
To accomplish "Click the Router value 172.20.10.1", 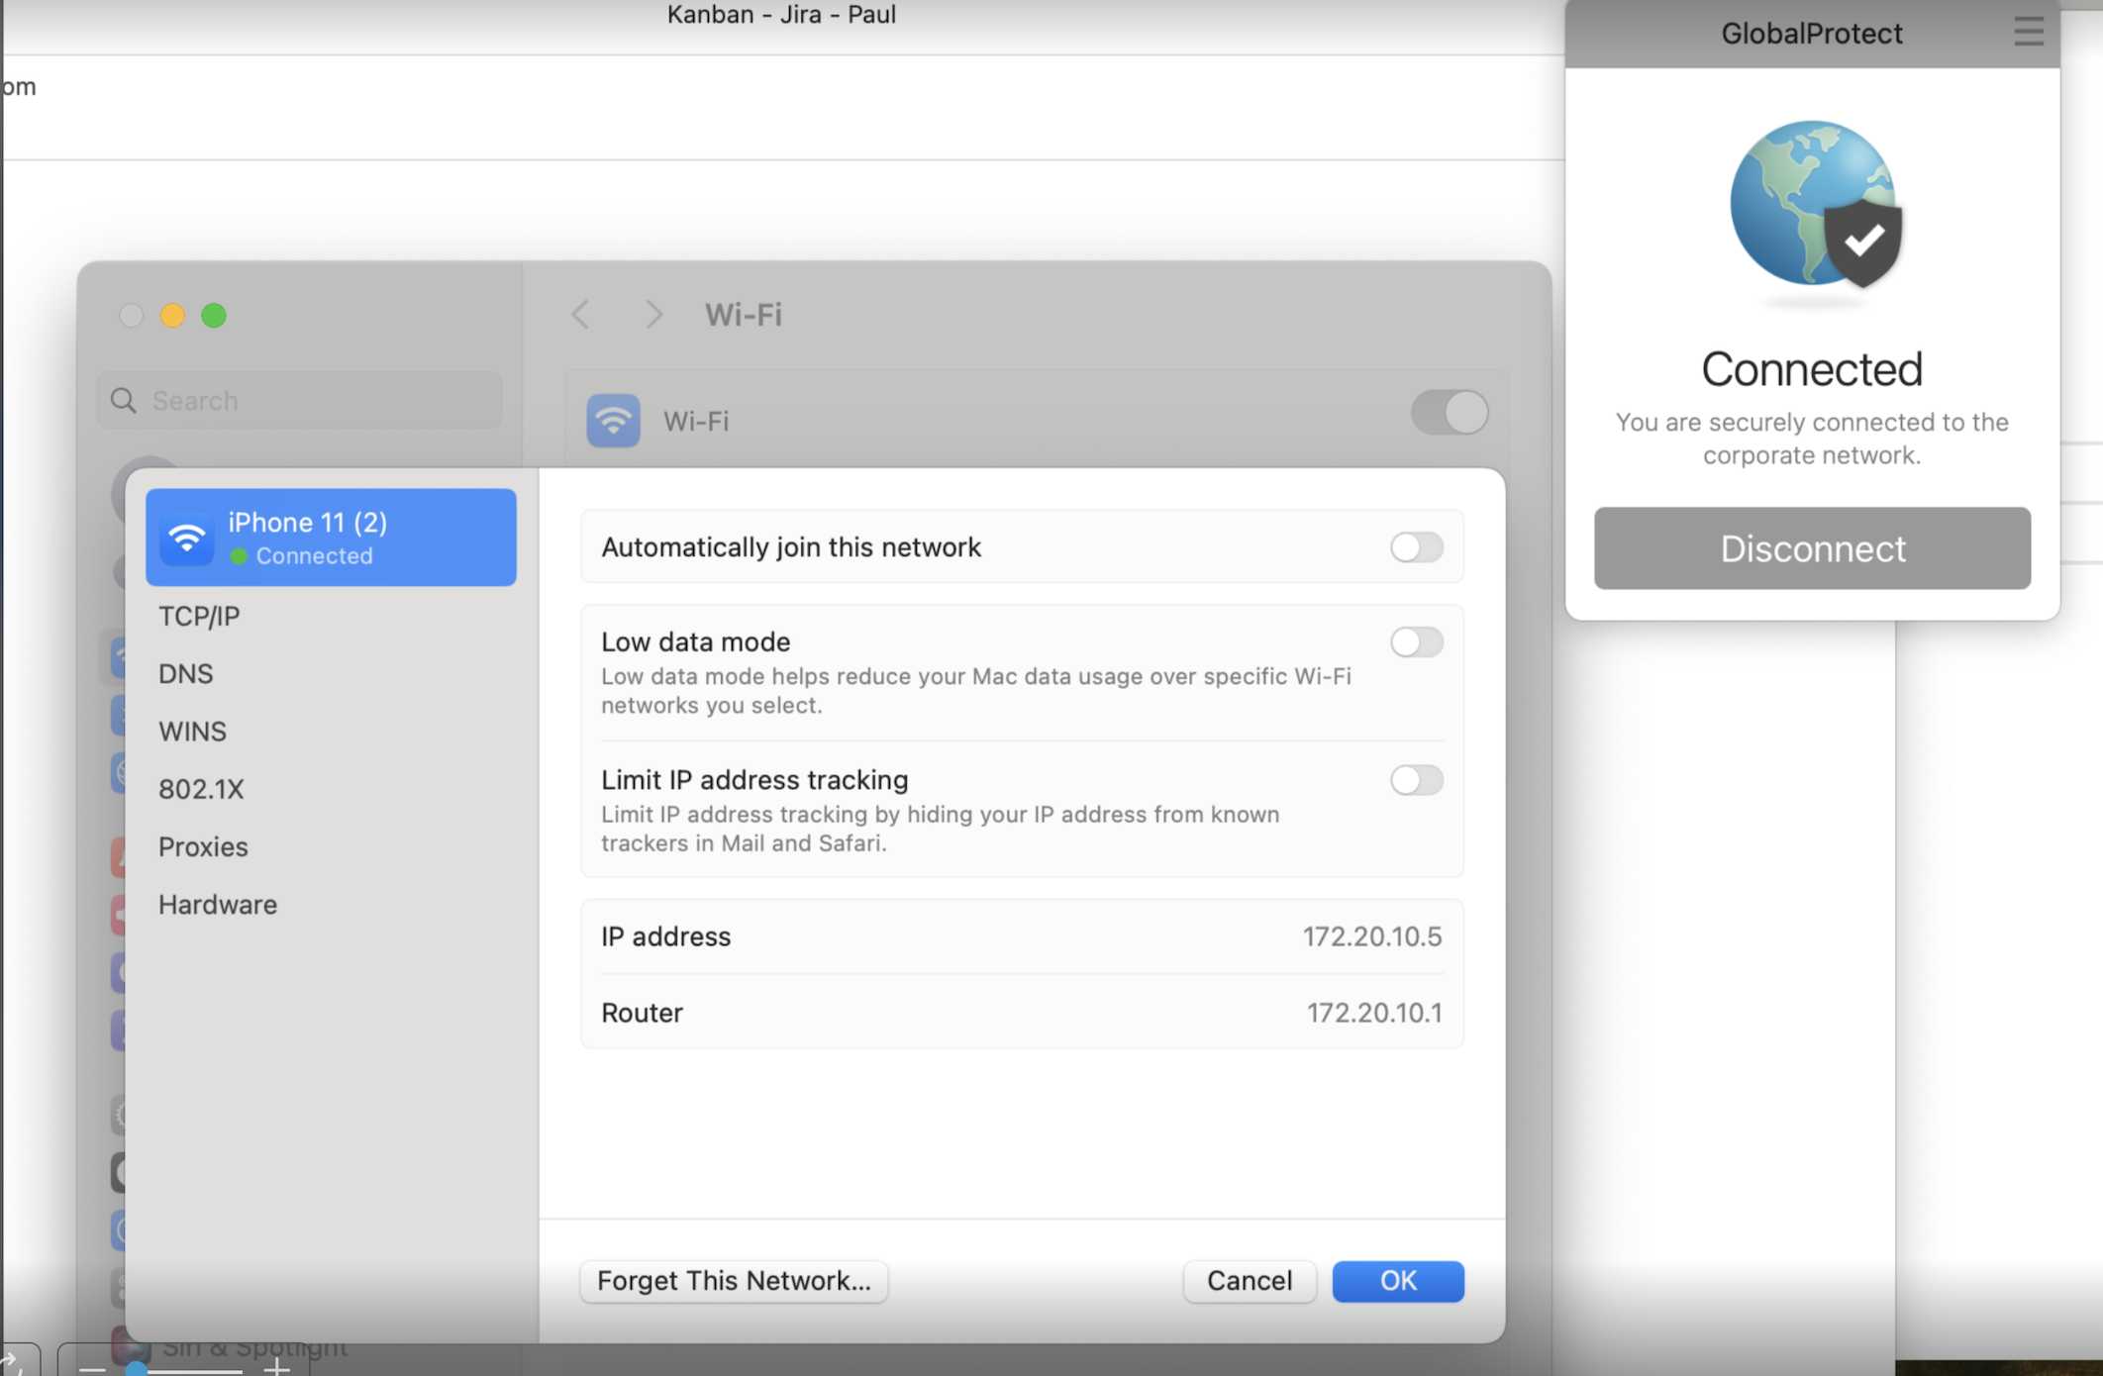I will point(1374,1013).
